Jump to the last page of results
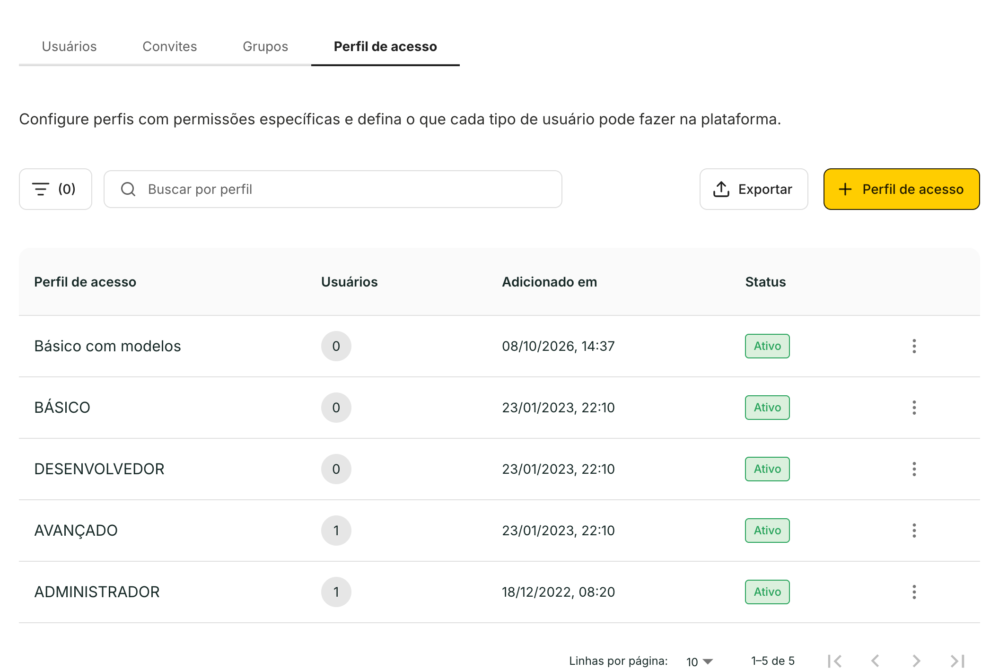The width and height of the screenshot is (999, 670). [x=958, y=661]
